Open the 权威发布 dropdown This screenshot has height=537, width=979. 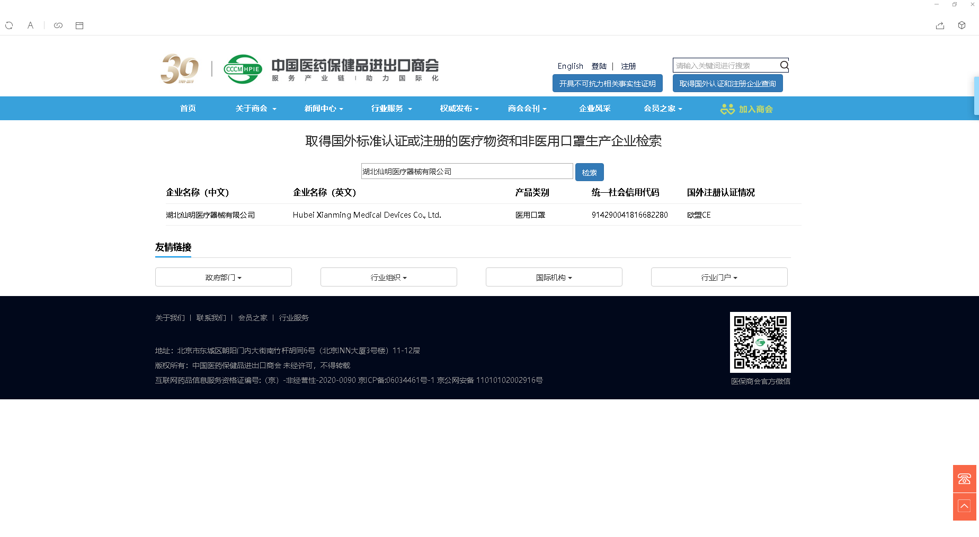(459, 109)
